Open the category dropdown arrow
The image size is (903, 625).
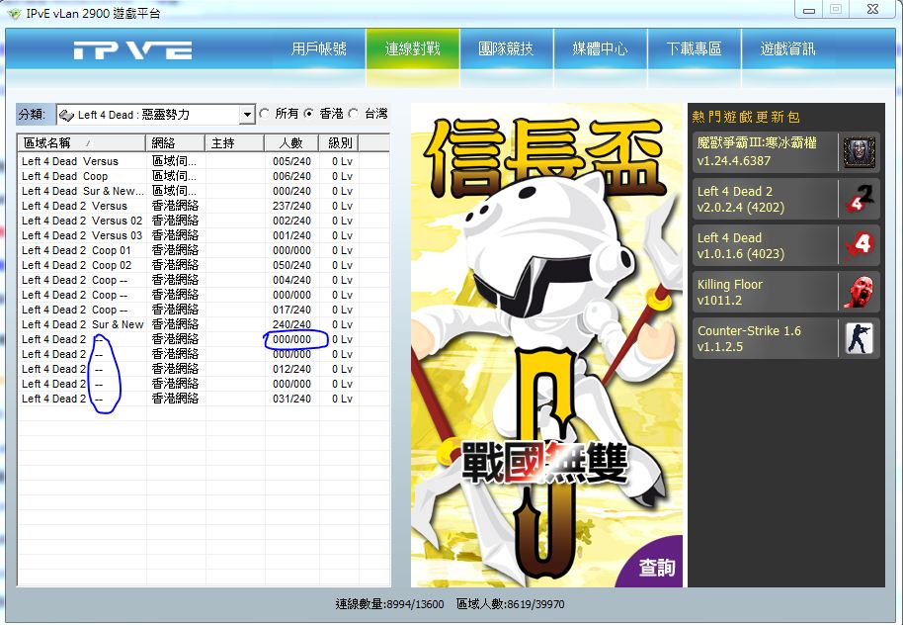[x=247, y=115]
